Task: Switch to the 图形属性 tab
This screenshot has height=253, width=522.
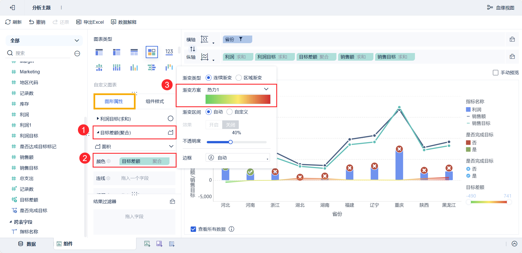Action: [114, 101]
